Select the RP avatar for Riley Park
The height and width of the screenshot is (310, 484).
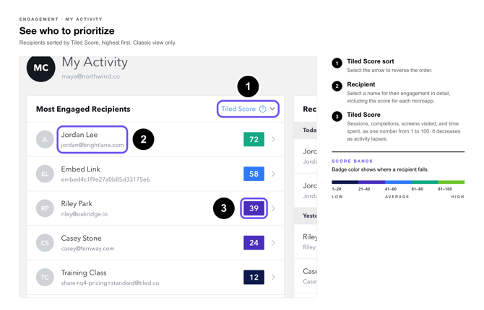[x=45, y=208]
